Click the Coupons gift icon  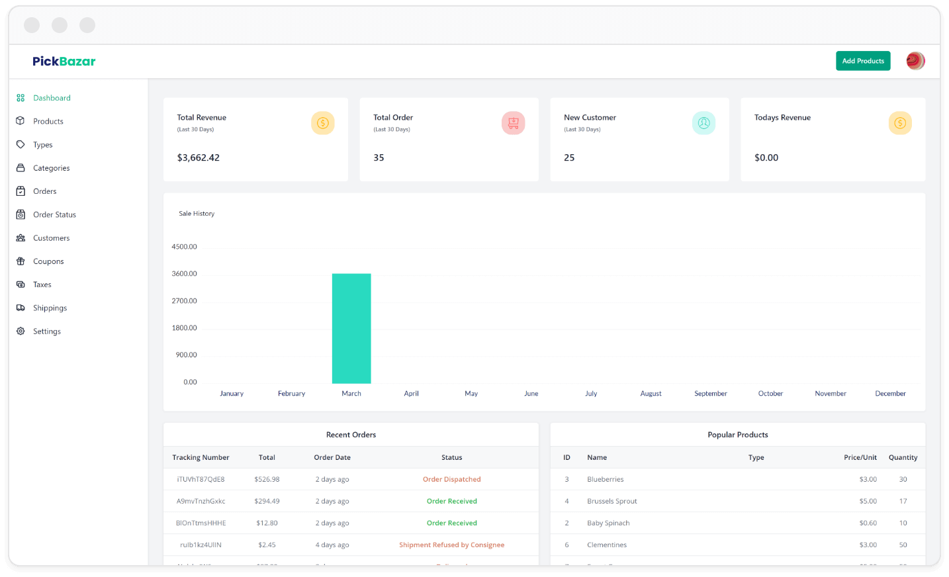pyautogui.click(x=21, y=261)
